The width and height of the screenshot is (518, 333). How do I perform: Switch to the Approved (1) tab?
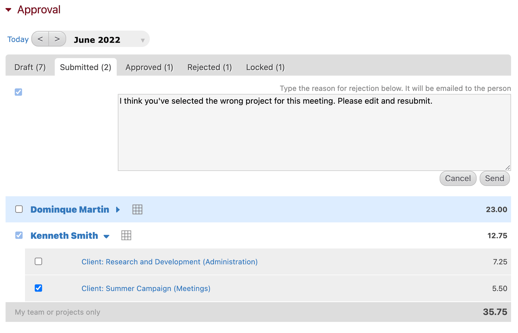(149, 67)
